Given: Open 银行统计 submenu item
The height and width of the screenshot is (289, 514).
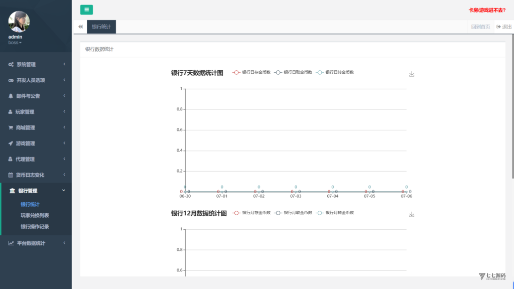Looking at the screenshot, I should point(30,205).
